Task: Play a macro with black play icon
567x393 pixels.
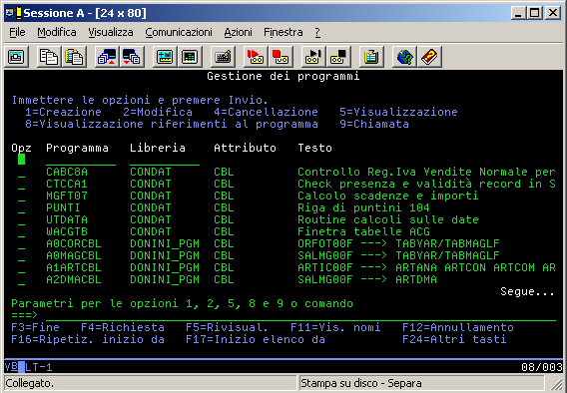Action: tap(313, 57)
